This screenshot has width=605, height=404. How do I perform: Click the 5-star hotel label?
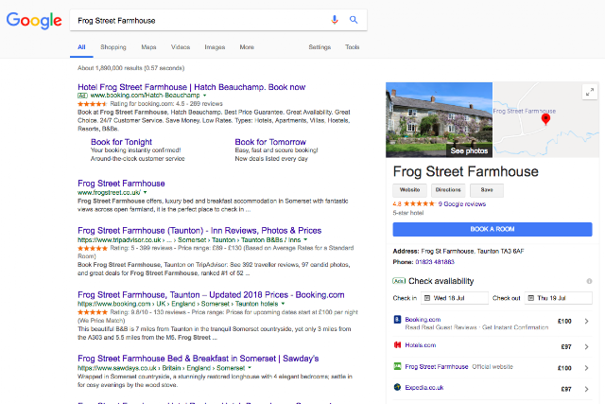pos(408,213)
